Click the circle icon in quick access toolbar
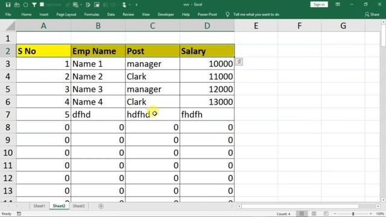This screenshot has height=217, width=386. [25, 5]
